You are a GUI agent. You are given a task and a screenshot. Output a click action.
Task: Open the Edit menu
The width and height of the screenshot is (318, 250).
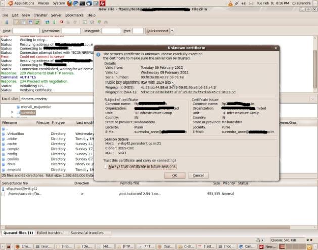[15, 15]
